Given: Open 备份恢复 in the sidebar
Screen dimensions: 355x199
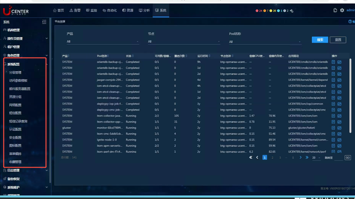Looking at the screenshot, I should point(14,179).
